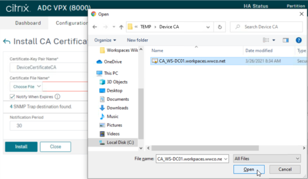Click the Open button
Screen dimensions: 308x179
pyautogui.click(x=249, y=169)
